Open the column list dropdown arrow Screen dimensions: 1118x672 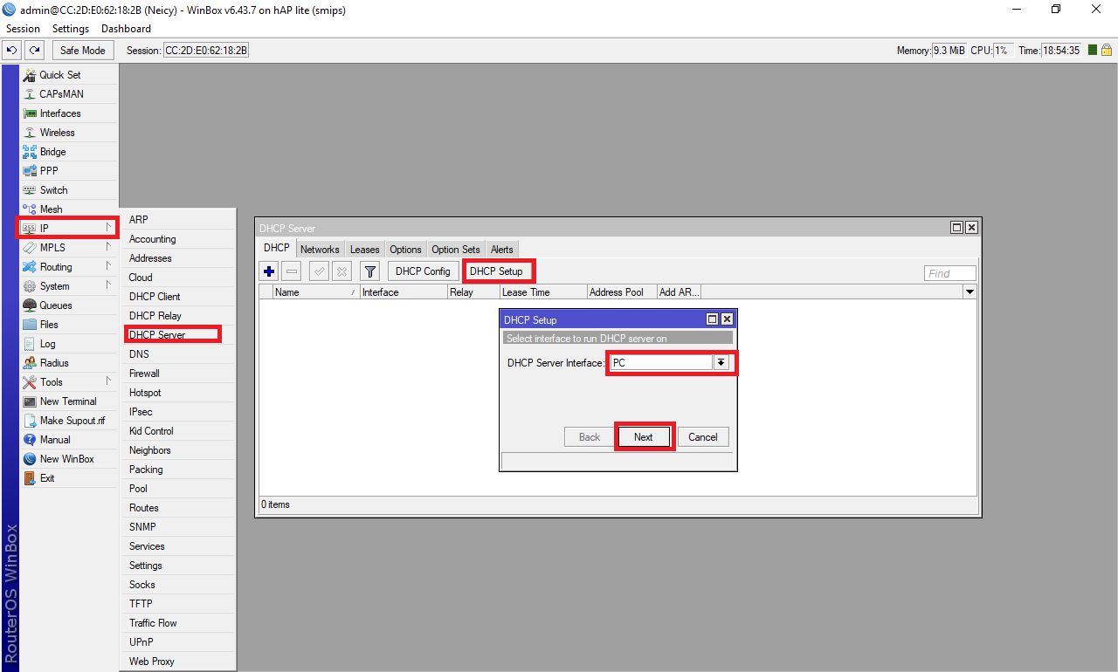970,292
